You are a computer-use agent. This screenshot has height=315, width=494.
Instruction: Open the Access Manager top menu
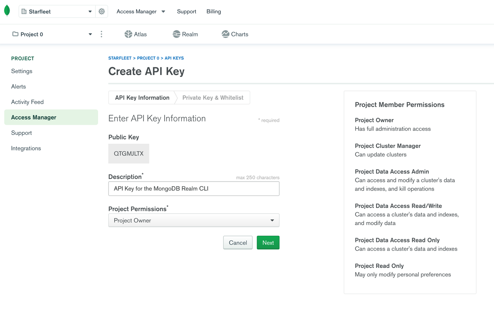141,12
